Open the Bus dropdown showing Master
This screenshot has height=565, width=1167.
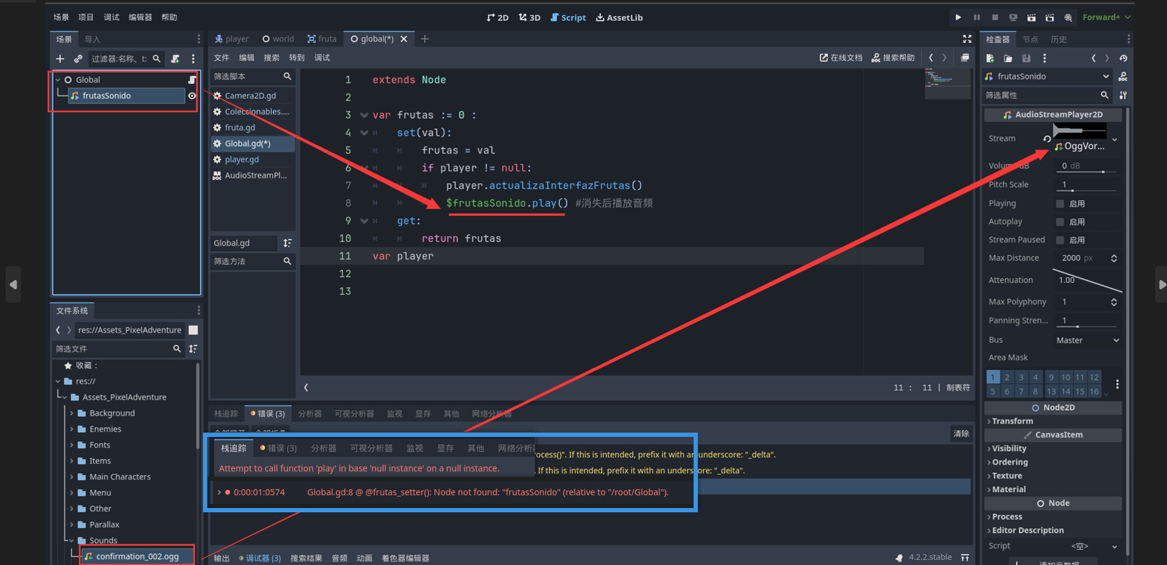pyautogui.click(x=1088, y=339)
